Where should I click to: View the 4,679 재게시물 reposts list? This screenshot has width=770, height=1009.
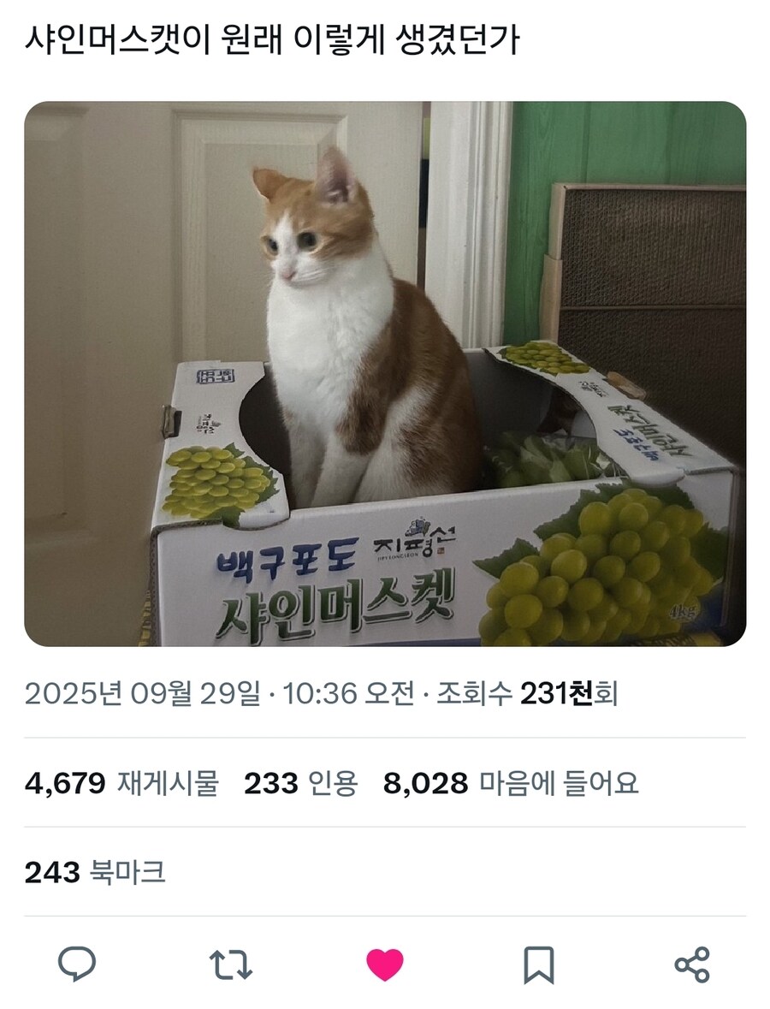point(121,783)
